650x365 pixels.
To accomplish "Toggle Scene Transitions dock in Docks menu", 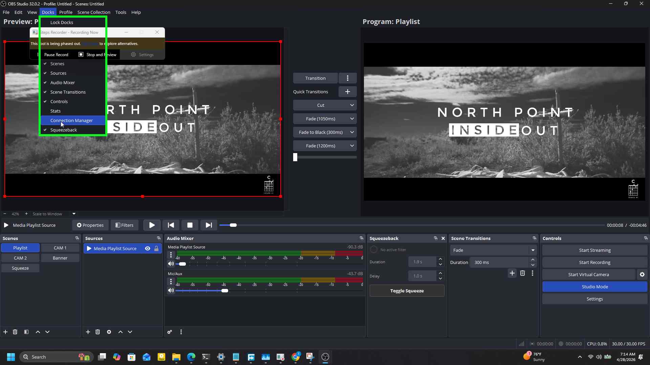I will coord(73,92).
